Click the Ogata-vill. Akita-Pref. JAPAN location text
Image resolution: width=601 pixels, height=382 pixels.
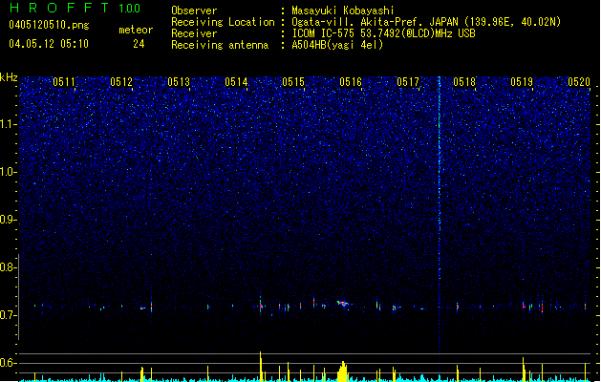(x=426, y=22)
